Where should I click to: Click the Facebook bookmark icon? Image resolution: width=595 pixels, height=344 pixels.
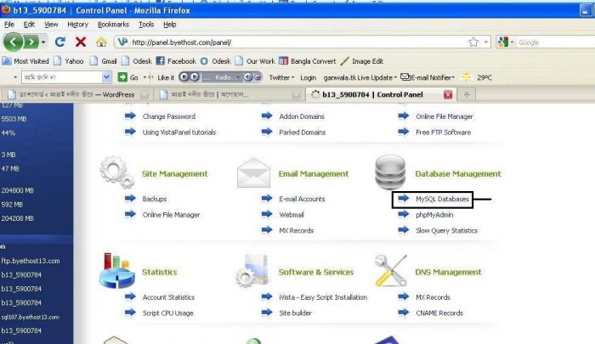click(160, 61)
